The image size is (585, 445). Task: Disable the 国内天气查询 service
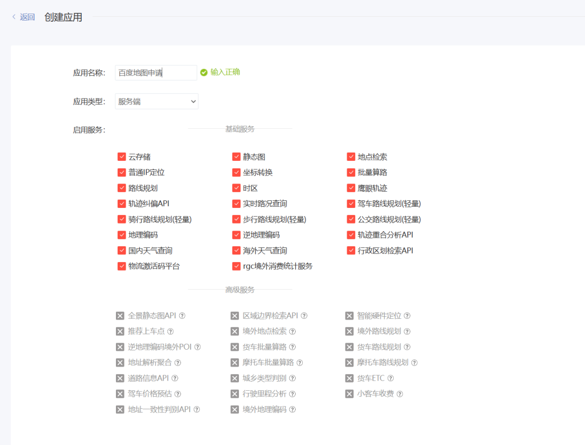[x=122, y=250]
